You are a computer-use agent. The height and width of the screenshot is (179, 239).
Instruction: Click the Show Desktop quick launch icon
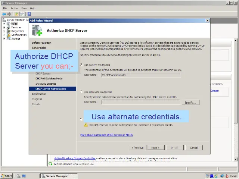coord(24,176)
